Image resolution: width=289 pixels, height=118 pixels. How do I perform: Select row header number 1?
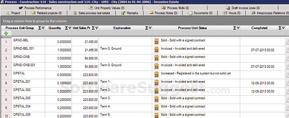pyautogui.click(x=6, y=42)
